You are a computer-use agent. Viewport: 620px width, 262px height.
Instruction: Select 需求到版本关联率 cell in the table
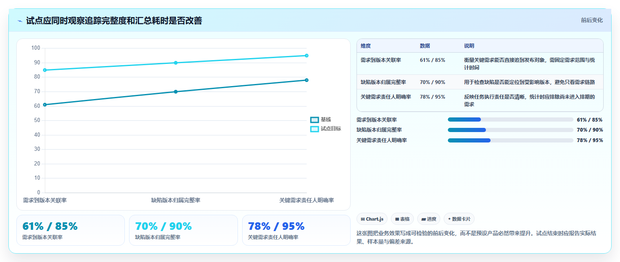coord(381,60)
